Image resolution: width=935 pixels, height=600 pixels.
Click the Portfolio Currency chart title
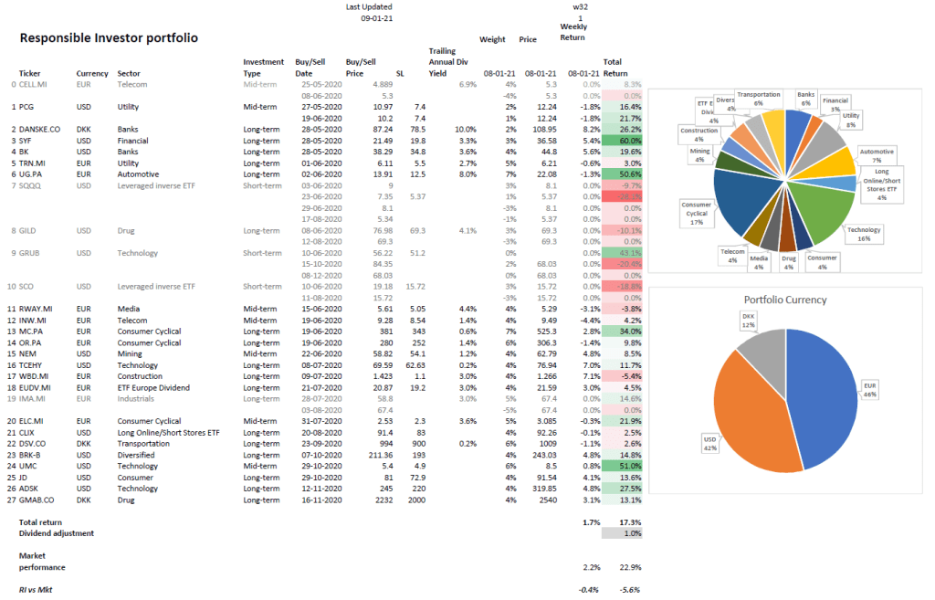point(784,300)
